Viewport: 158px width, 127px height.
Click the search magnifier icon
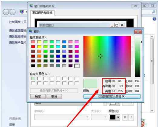[x=153, y=12]
